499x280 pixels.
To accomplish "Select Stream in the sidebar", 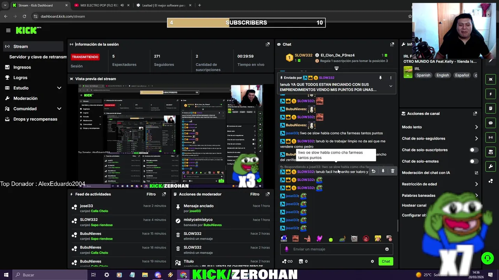I will click(x=33, y=46).
